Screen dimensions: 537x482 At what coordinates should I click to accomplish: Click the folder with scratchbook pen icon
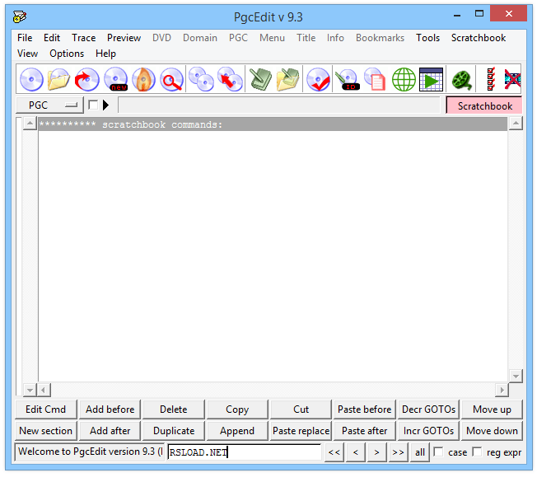click(x=288, y=79)
